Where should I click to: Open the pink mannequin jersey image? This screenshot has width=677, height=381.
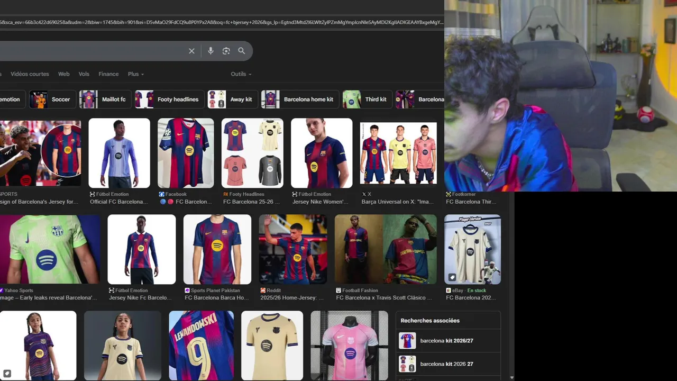point(349,346)
